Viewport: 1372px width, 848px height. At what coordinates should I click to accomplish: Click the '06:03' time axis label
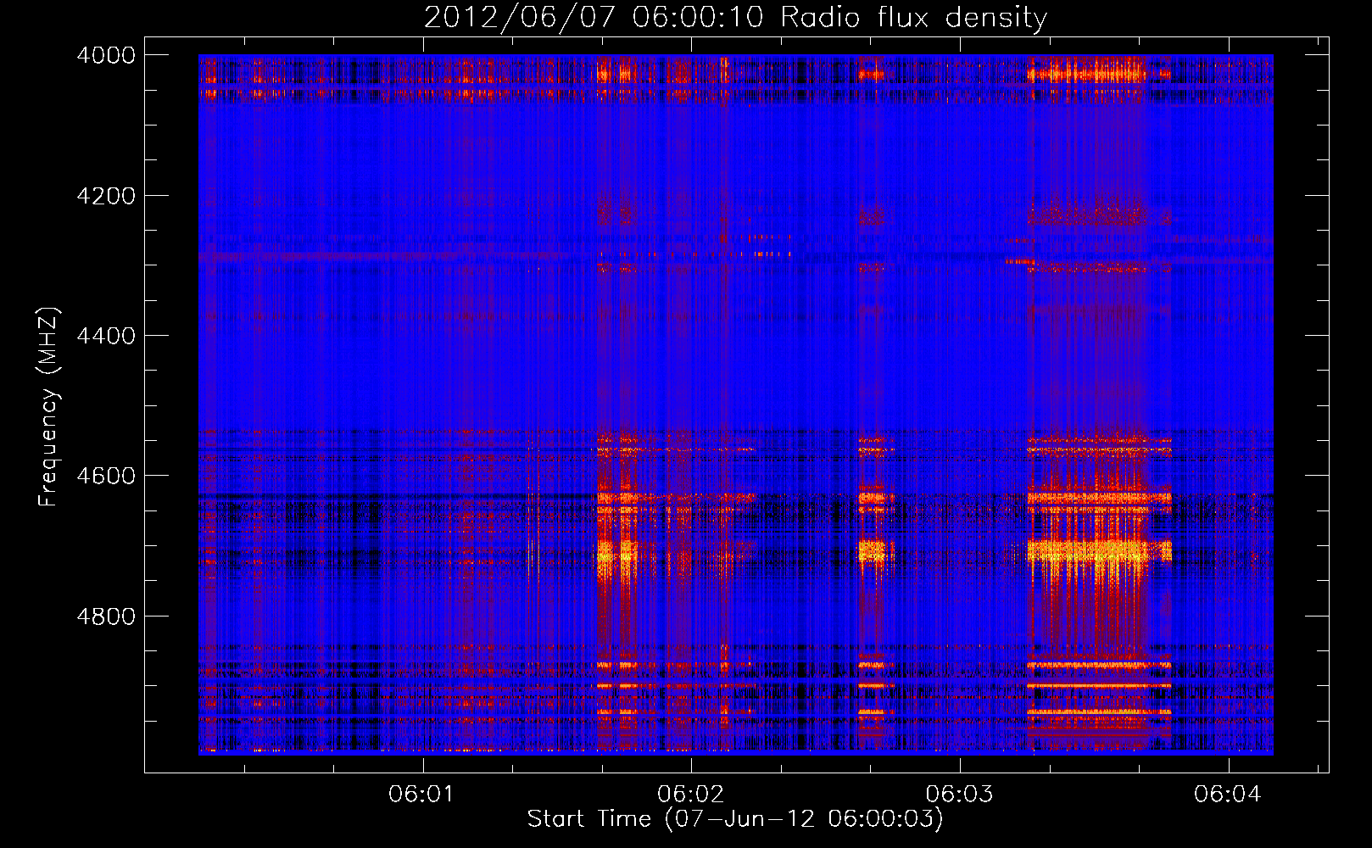point(959,794)
